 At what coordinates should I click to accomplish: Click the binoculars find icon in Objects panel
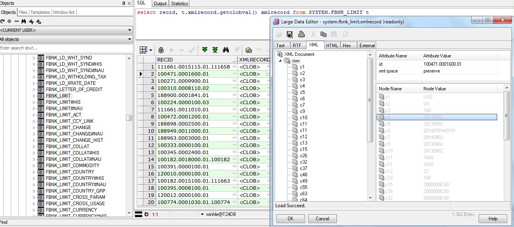(23, 21)
